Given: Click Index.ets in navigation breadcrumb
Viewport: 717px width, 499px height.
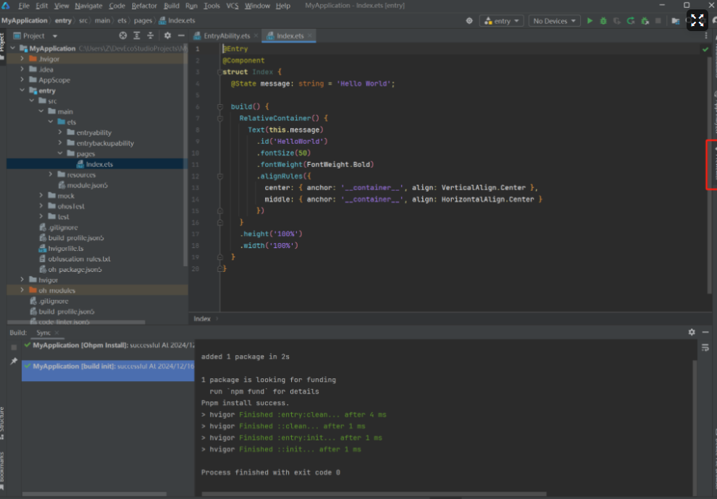Looking at the screenshot, I should 177,20.
